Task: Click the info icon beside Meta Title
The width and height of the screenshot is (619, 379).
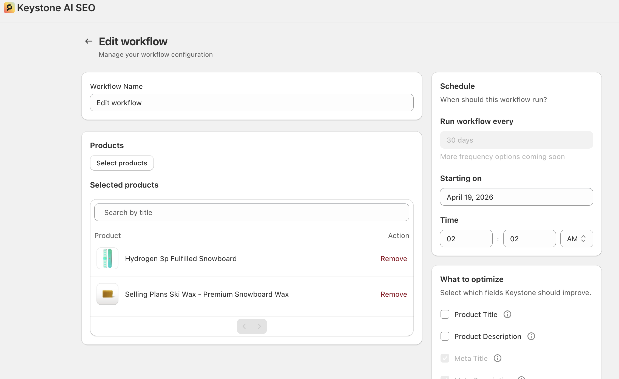Action: click(498, 358)
